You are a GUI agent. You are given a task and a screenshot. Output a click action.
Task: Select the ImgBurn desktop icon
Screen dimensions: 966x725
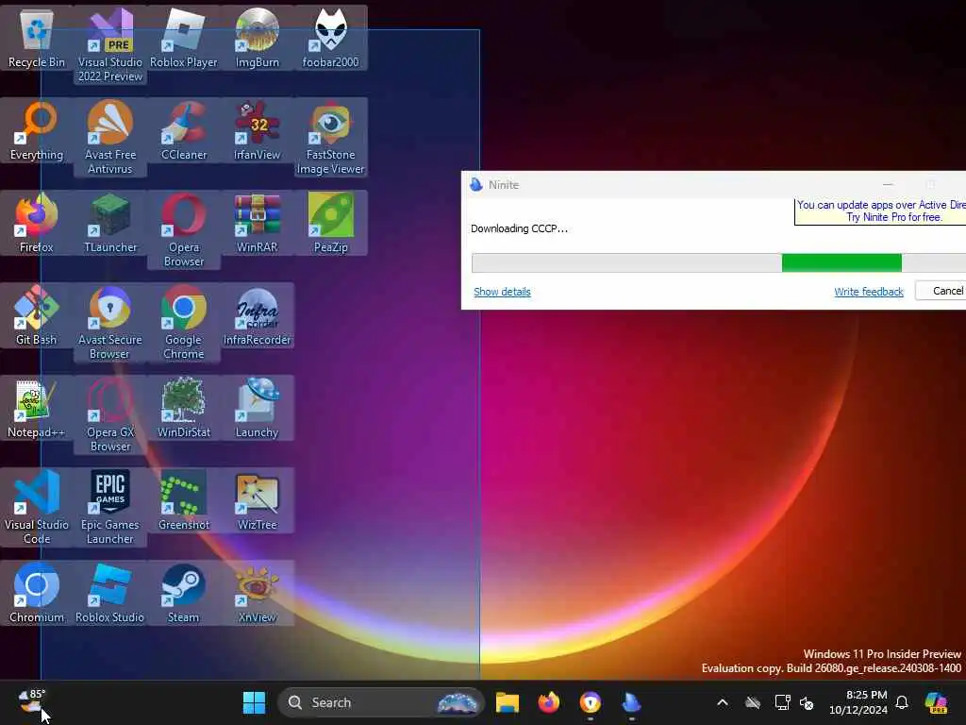[257, 38]
